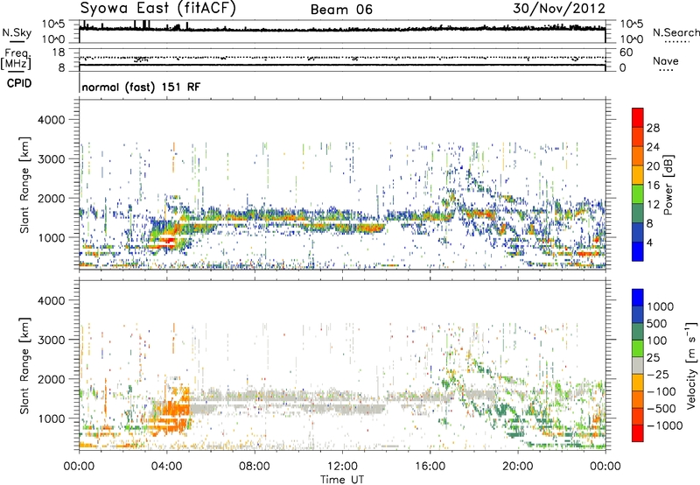Click the red high-power patch near 04:00

pyautogui.click(x=166, y=242)
